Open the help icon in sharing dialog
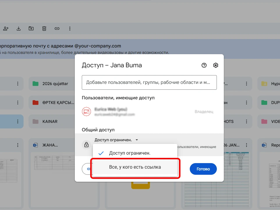Viewport: 280px width, 210px height. click(204, 65)
